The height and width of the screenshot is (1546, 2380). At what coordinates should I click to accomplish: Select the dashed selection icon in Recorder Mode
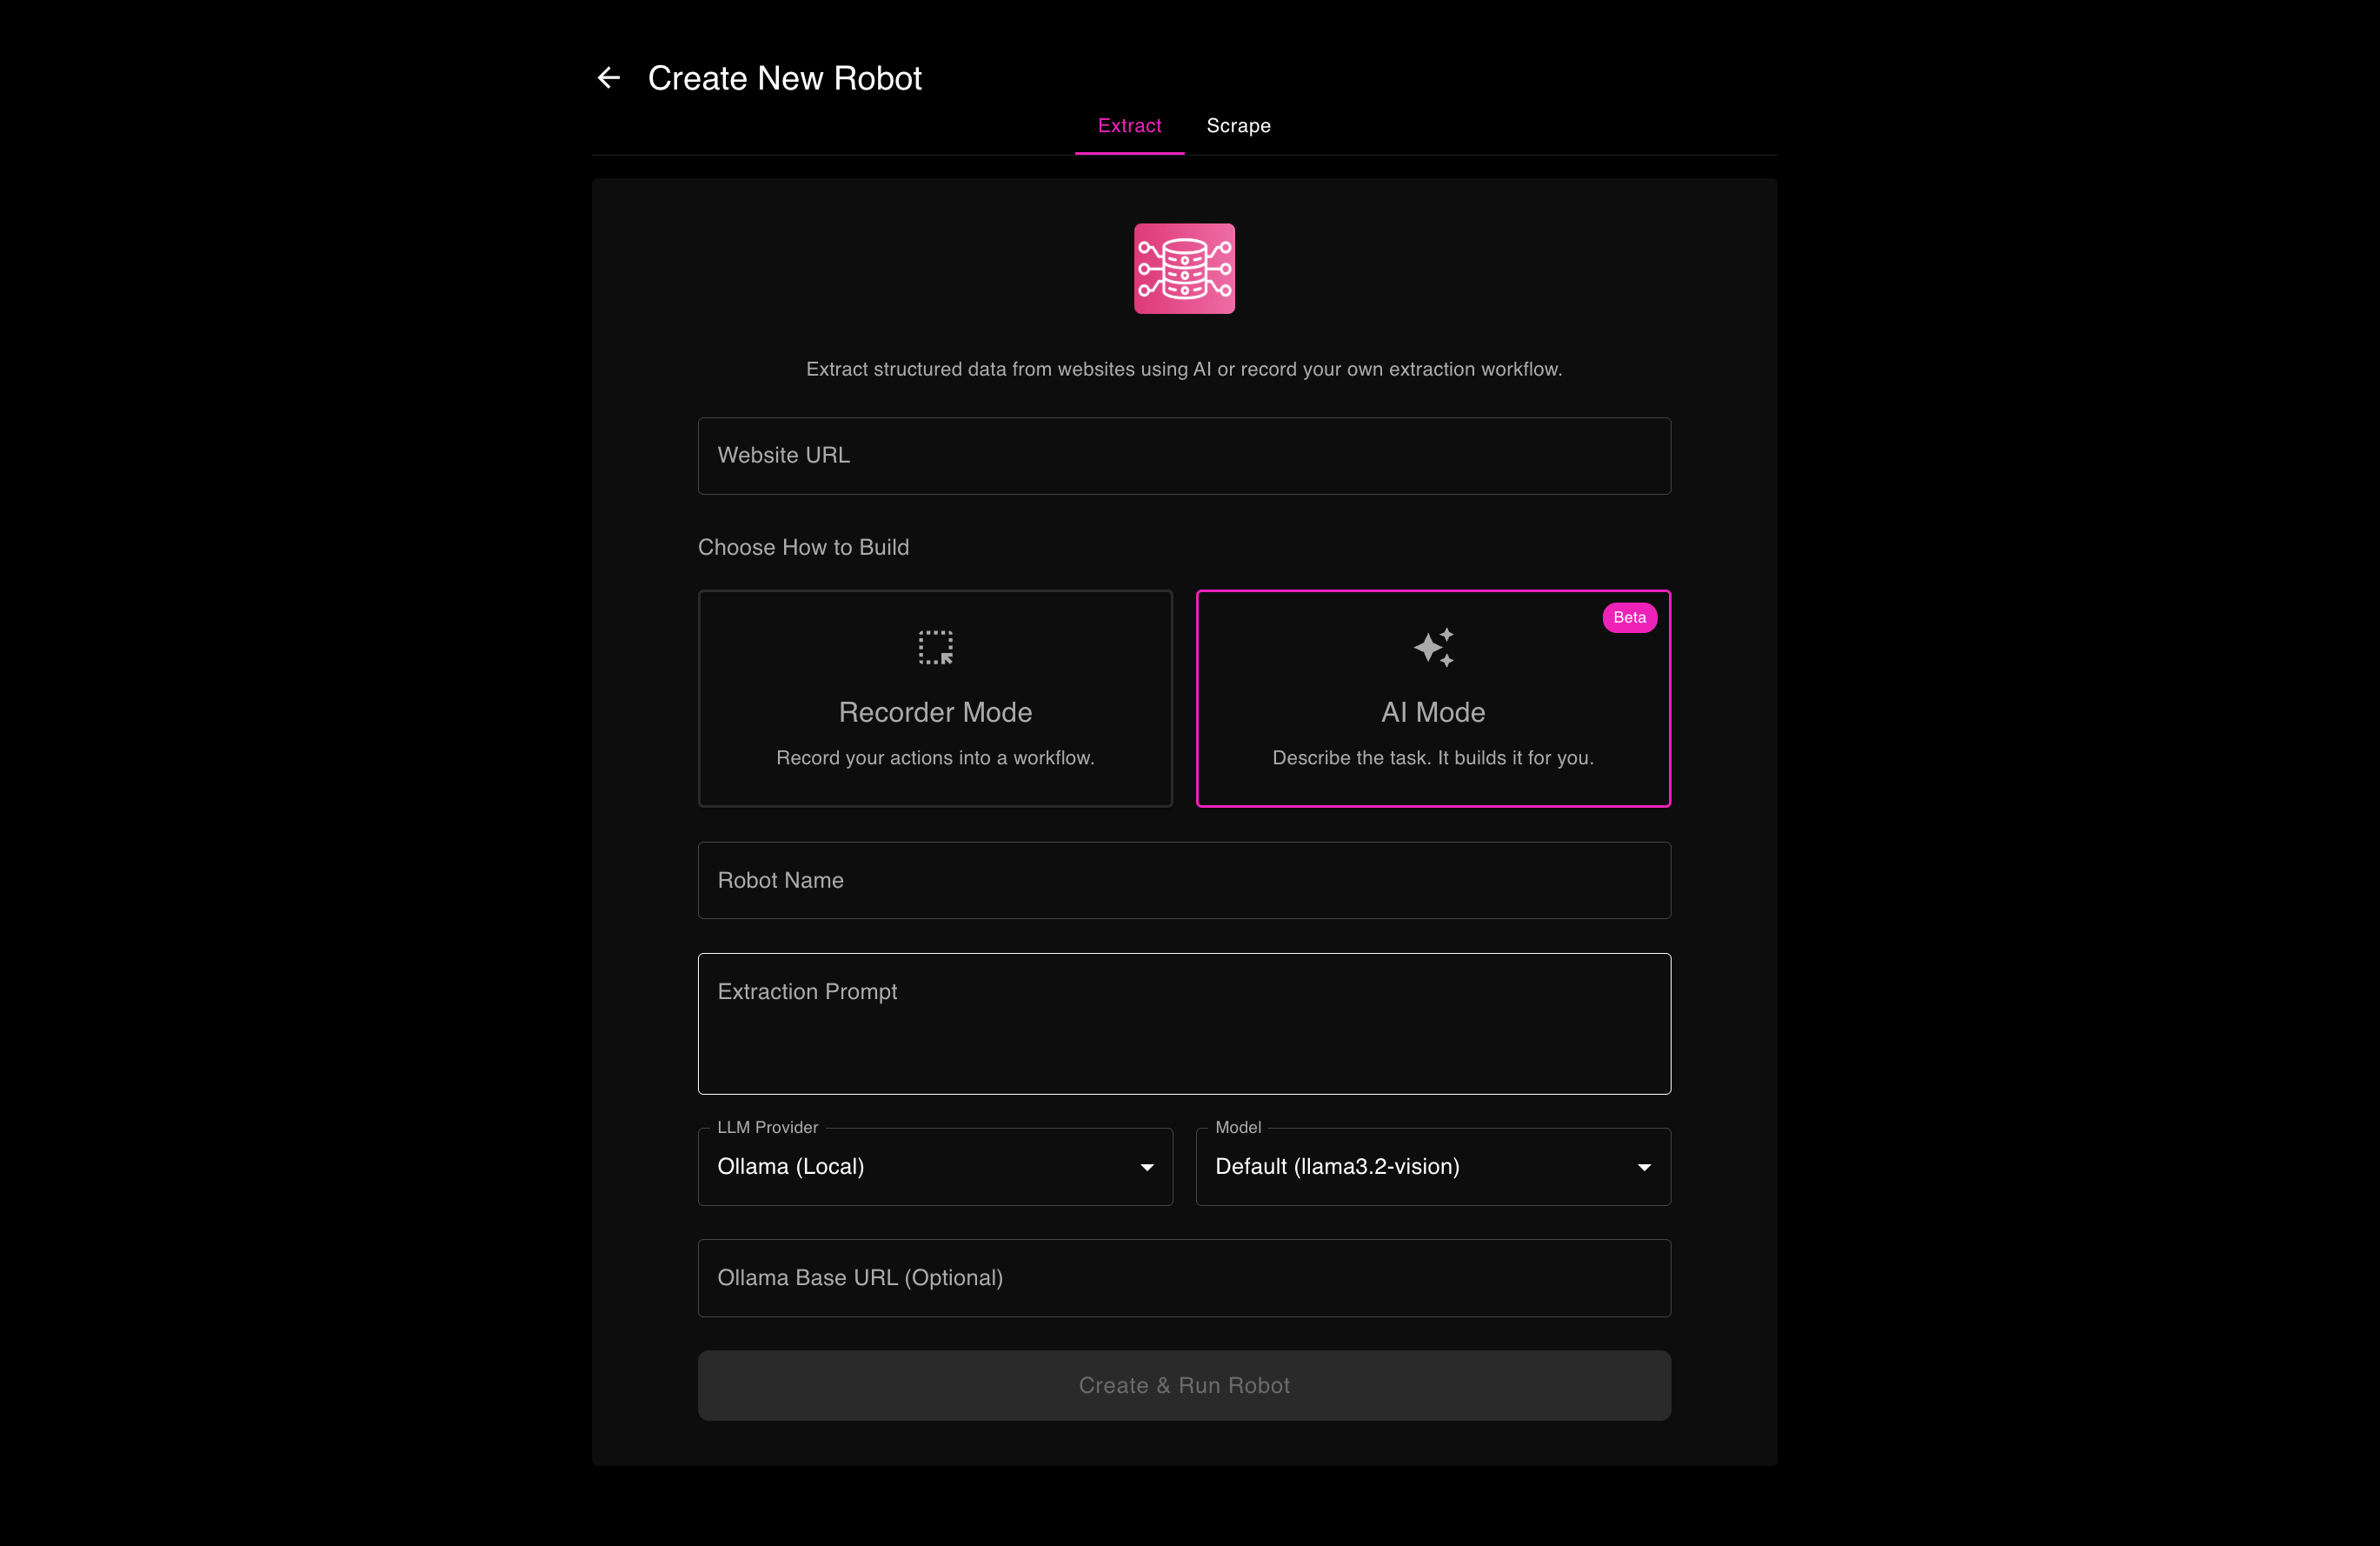click(x=935, y=647)
